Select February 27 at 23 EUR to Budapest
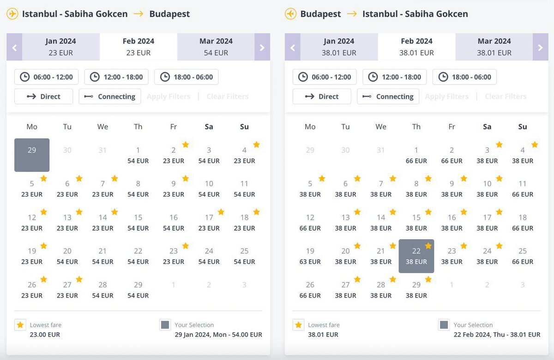 click(x=67, y=290)
